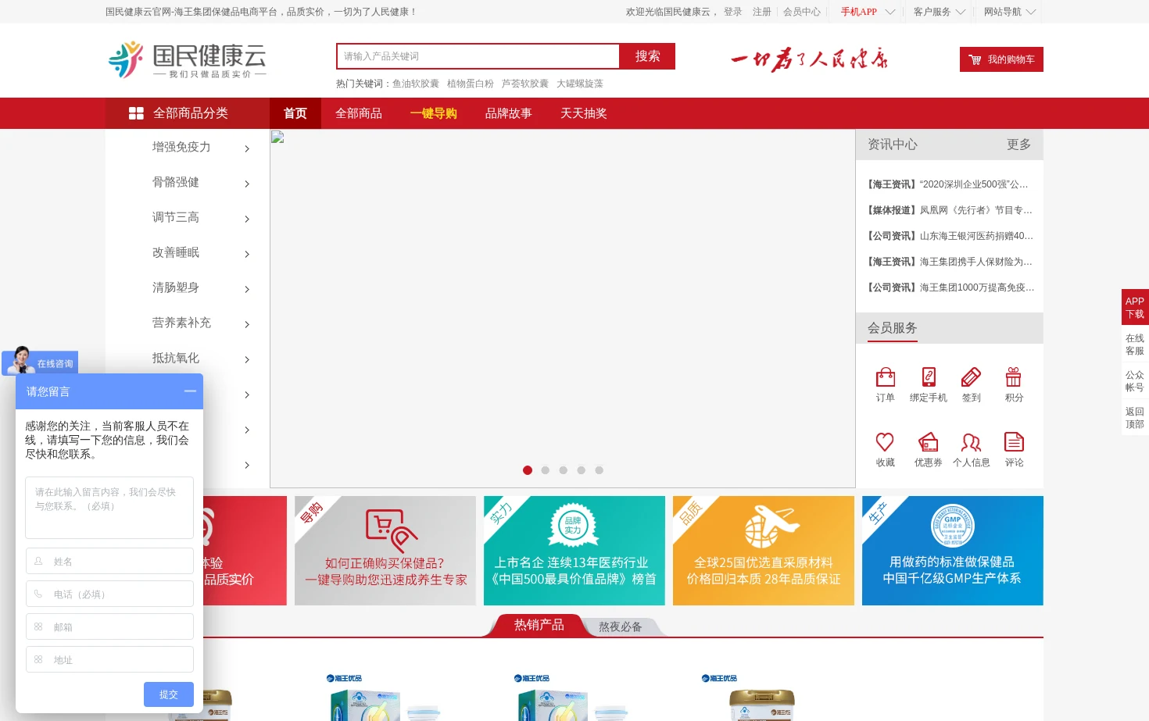Viewport: 1149px width, 721px height.
Task: Focus the 姓名 name input field
Action: [109, 561]
